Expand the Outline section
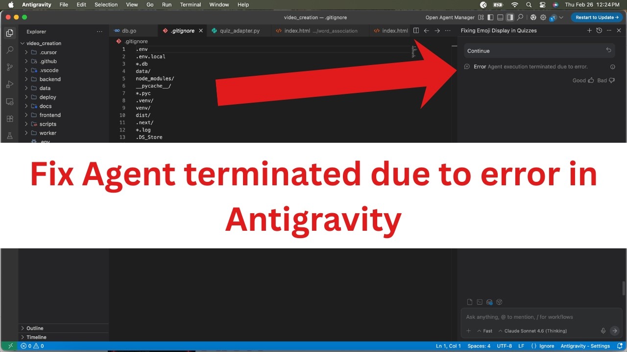 [64, 328]
